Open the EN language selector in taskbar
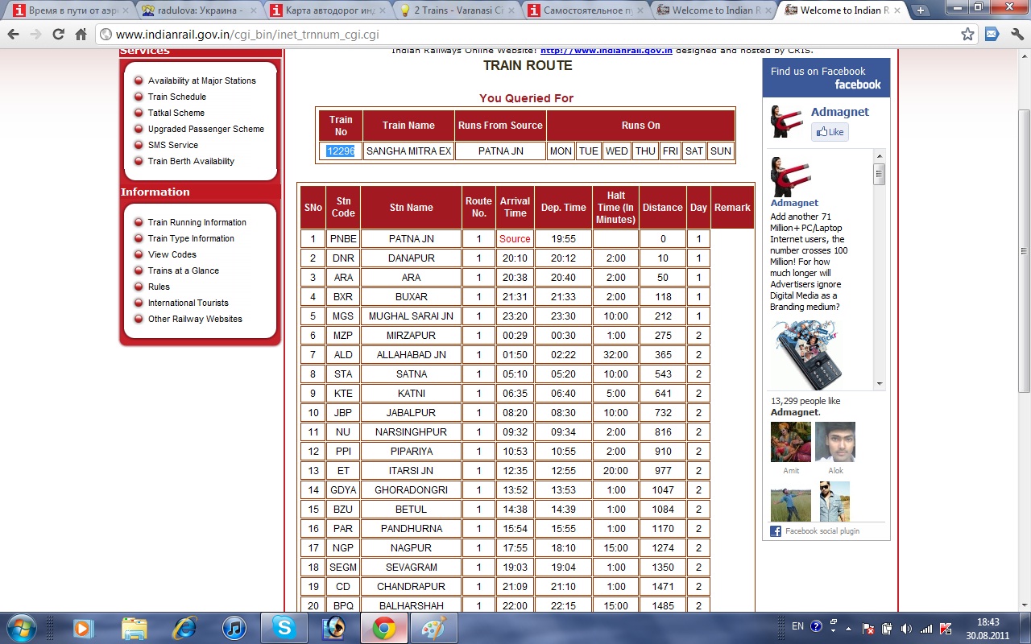 [x=797, y=626]
